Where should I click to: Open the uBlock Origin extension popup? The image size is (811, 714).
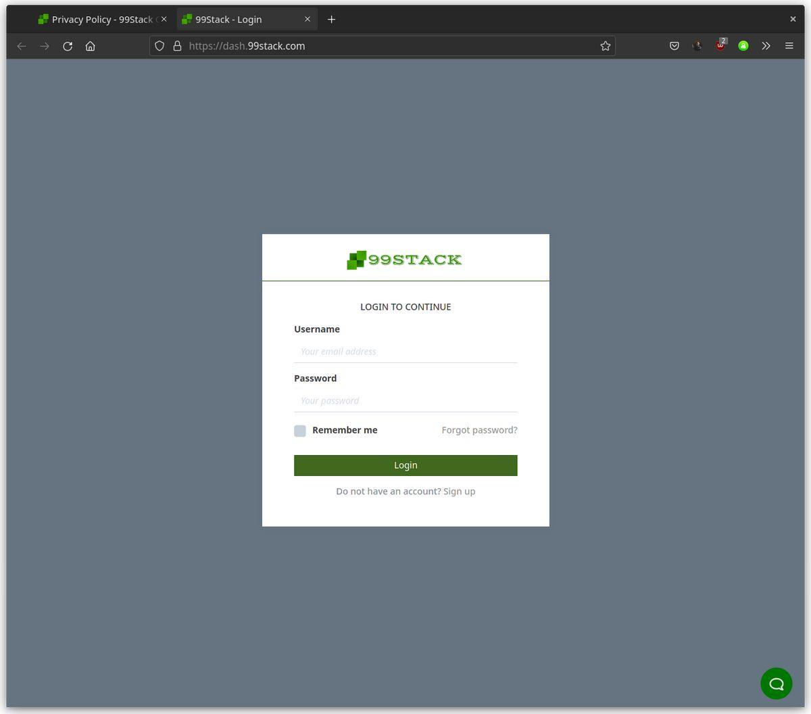(720, 45)
